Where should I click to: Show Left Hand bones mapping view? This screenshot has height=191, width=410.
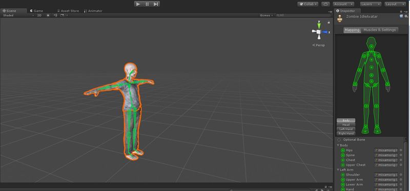click(x=346, y=129)
